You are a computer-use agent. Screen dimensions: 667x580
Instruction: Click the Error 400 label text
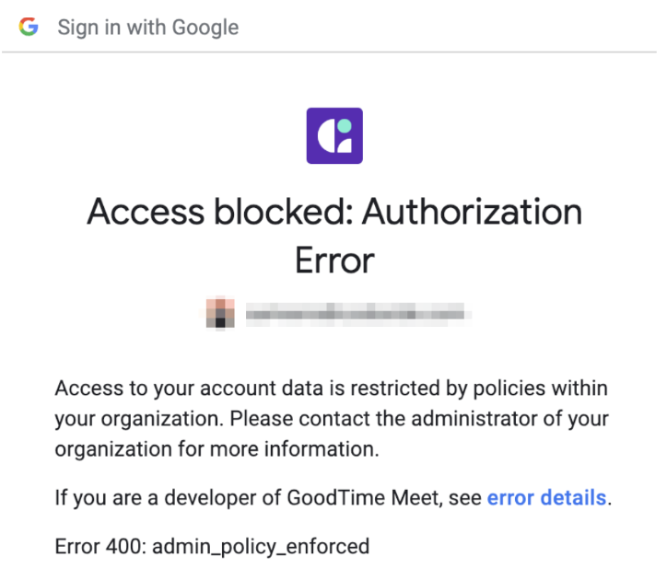tap(100, 546)
